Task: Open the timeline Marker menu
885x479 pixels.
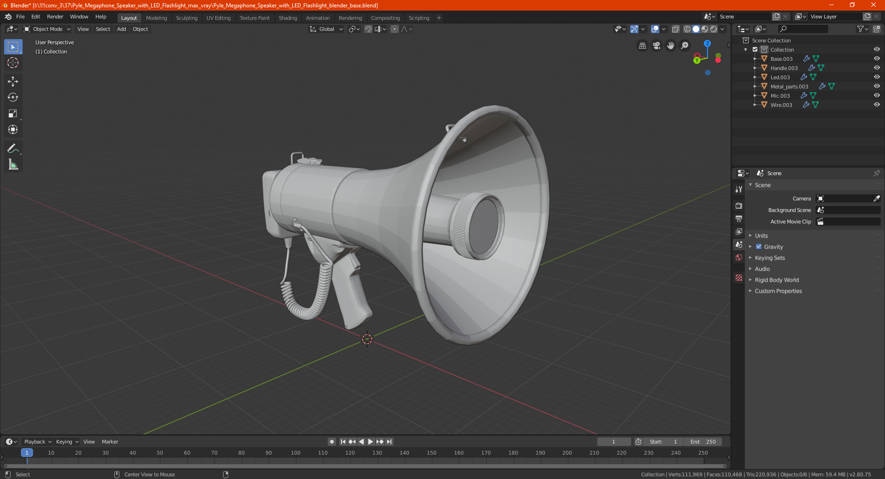Action: (x=110, y=442)
